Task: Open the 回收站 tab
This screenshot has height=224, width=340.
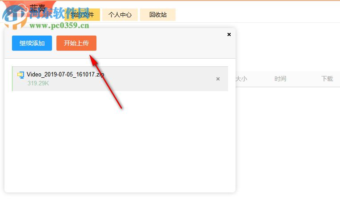Action: coord(158,15)
